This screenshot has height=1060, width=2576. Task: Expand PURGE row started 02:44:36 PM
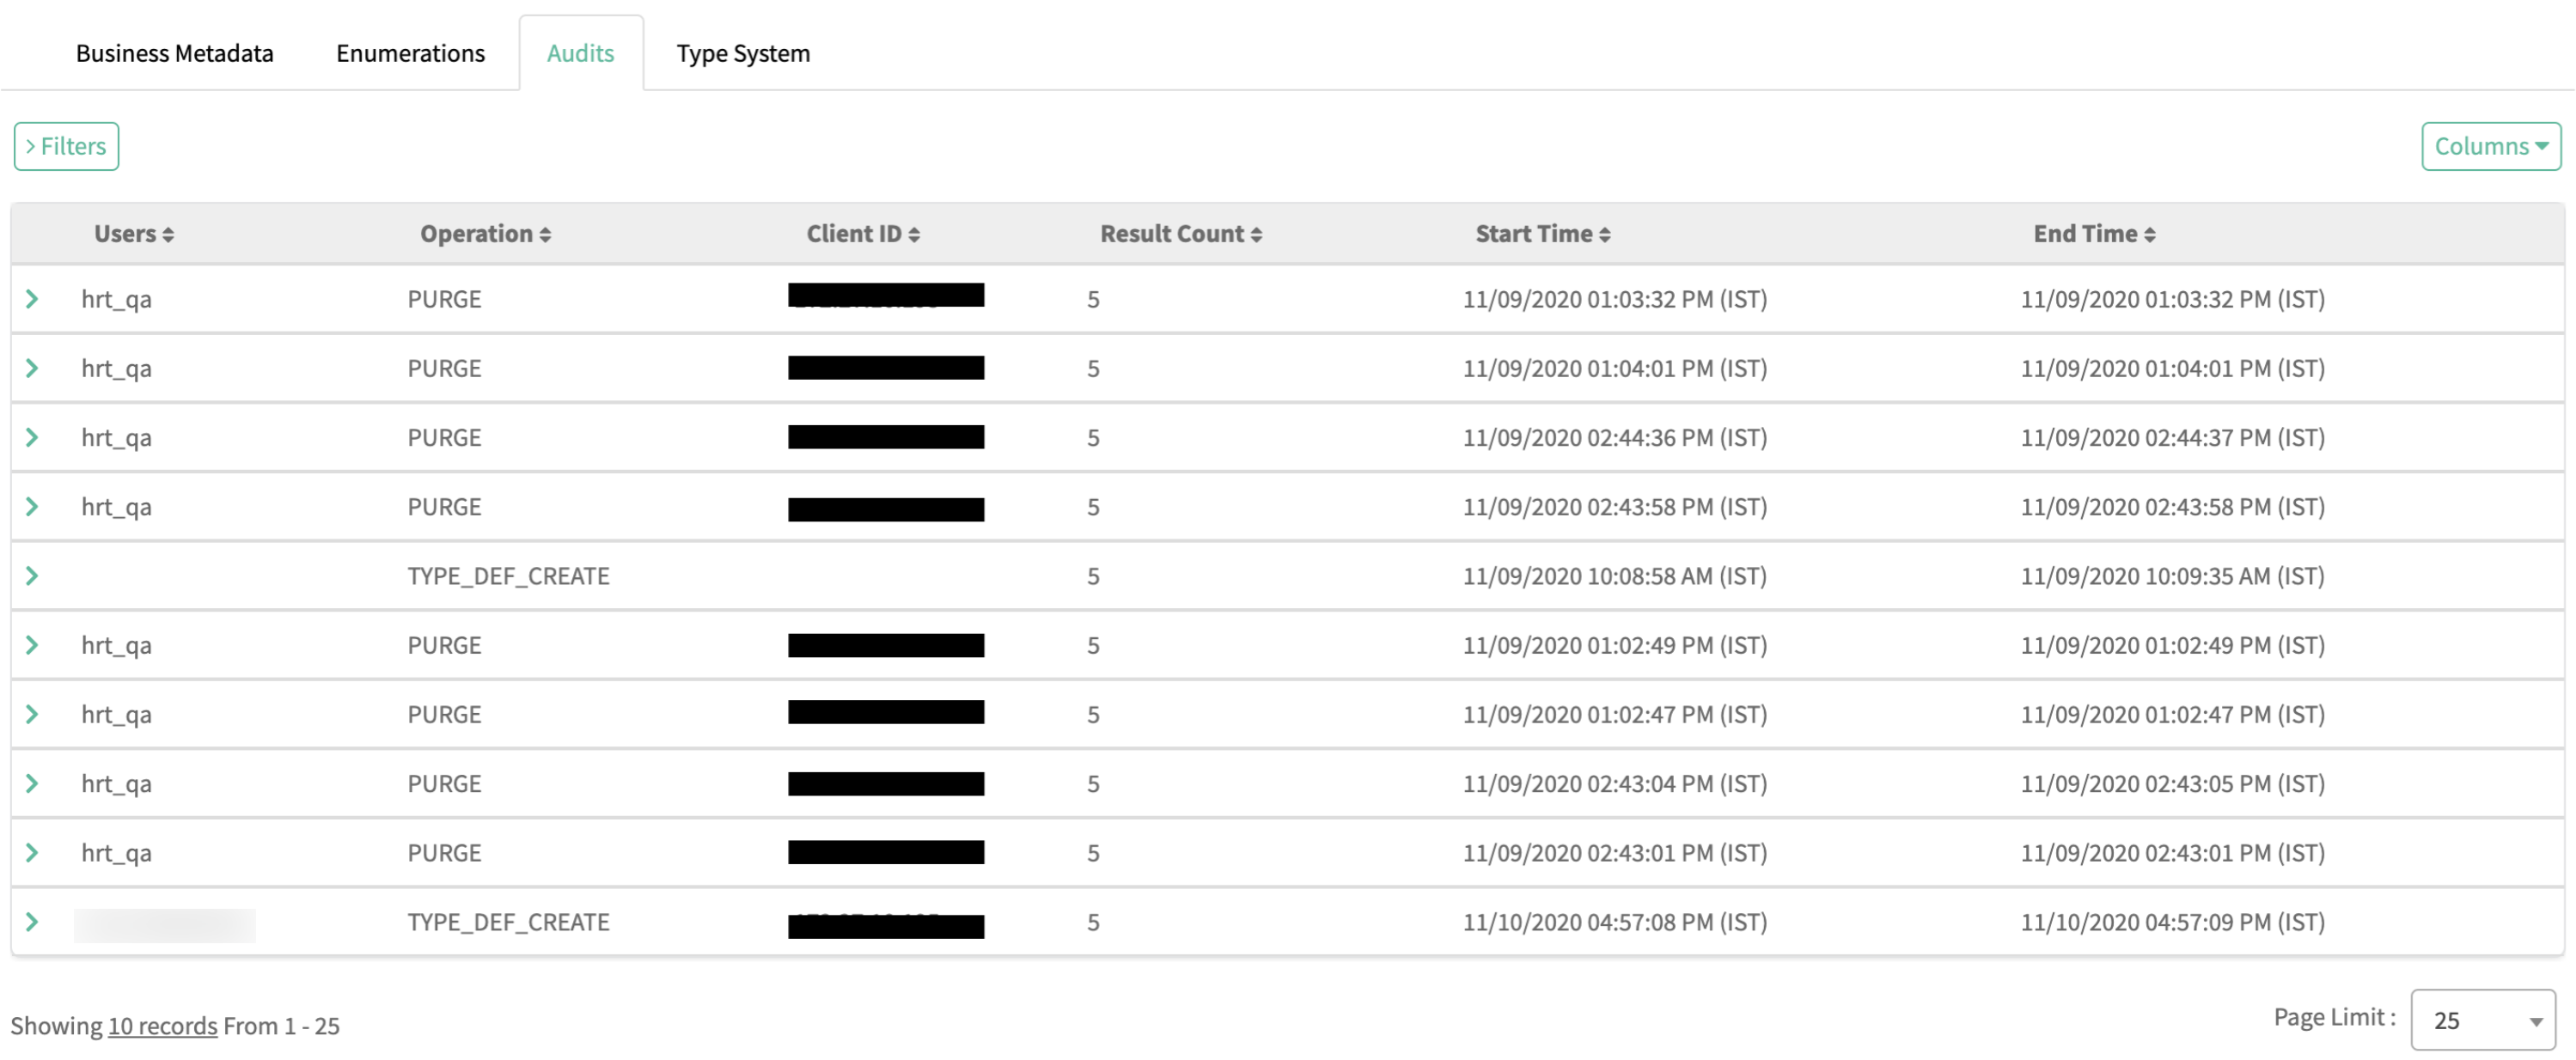pyautogui.click(x=32, y=437)
